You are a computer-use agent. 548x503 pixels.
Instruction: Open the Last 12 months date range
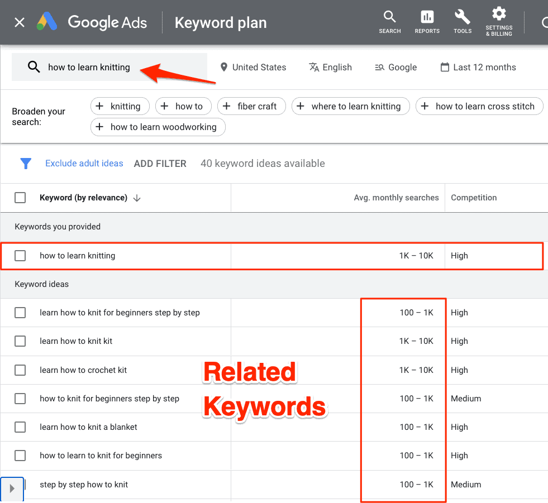point(478,68)
